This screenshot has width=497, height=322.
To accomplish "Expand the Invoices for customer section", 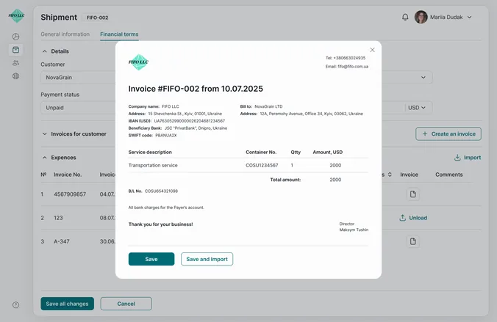I will tap(45, 133).
